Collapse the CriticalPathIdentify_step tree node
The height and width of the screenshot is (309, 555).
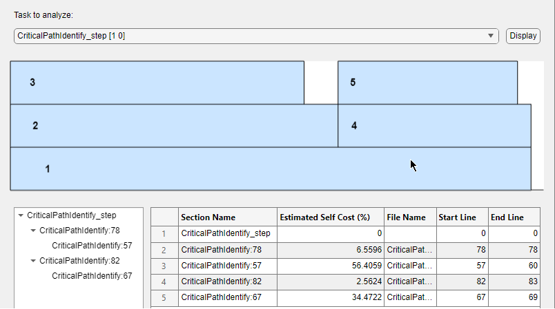click(x=20, y=215)
